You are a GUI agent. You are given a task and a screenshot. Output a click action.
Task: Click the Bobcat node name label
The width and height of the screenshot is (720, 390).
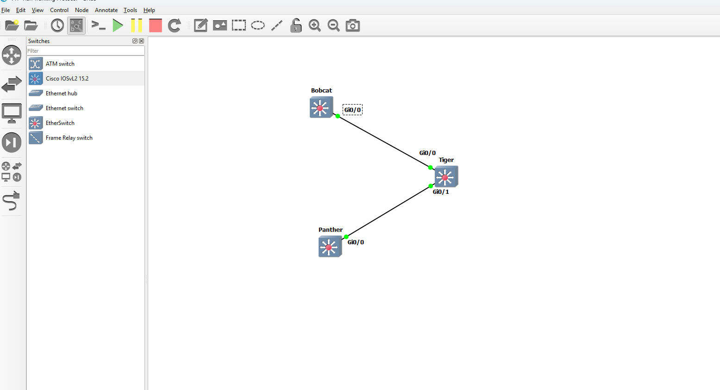coord(321,90)
